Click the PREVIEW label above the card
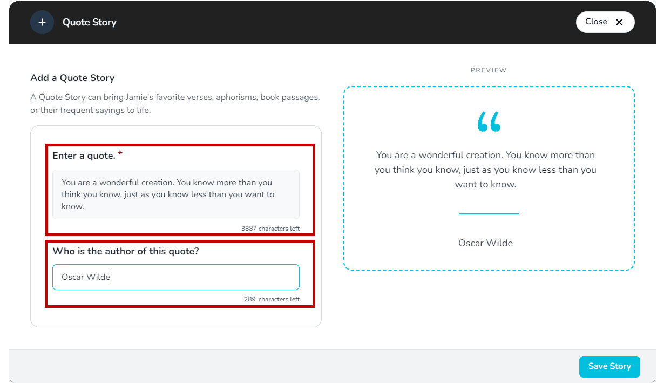This screenshot has height=383, width=664. (x=489, y=70)
